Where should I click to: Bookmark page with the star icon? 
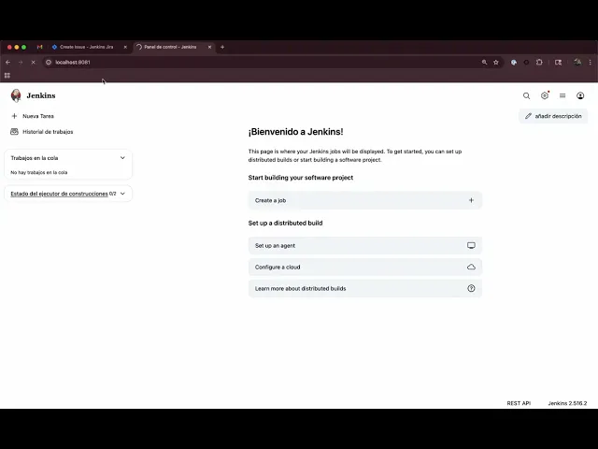(496, 63)
